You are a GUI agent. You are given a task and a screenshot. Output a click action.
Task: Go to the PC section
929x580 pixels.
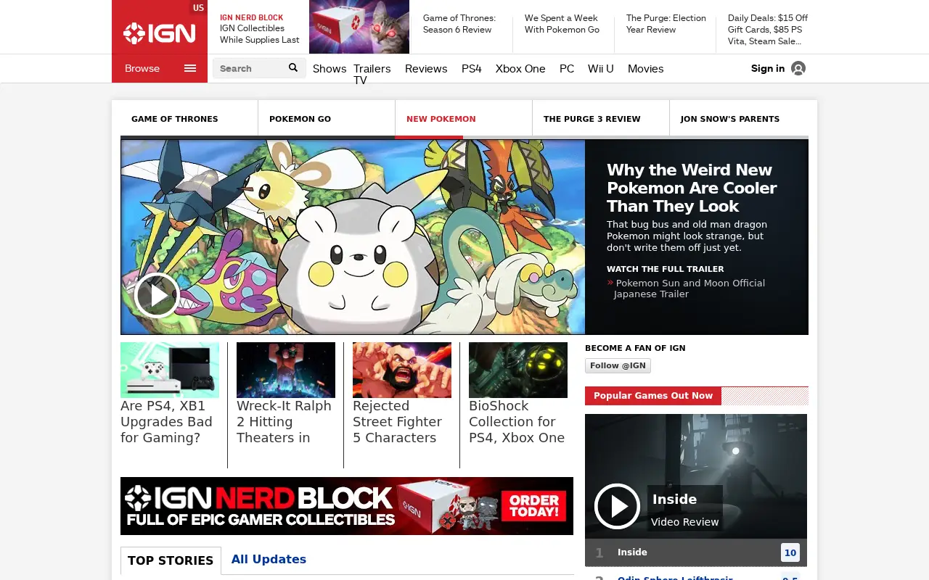[x=567, y=68]
